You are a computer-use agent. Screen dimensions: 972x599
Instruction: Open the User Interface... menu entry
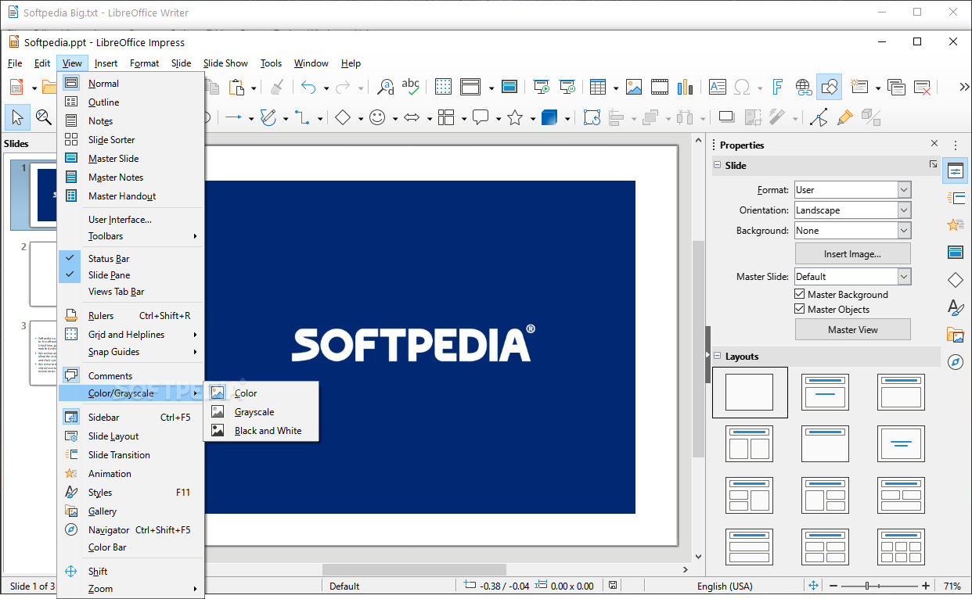click(x=131, y=220)
